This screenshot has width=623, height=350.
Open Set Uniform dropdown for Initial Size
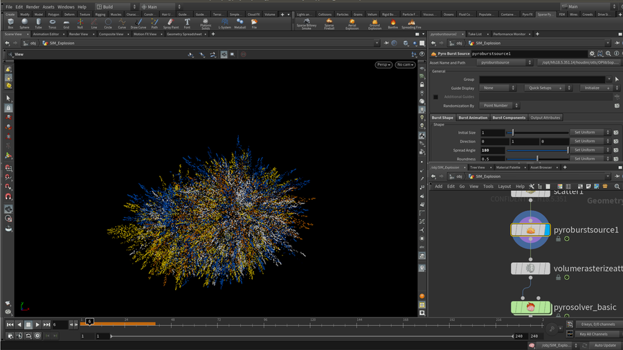[x=590, y=133]
